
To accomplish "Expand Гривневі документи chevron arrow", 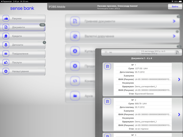I will point(174,21).
